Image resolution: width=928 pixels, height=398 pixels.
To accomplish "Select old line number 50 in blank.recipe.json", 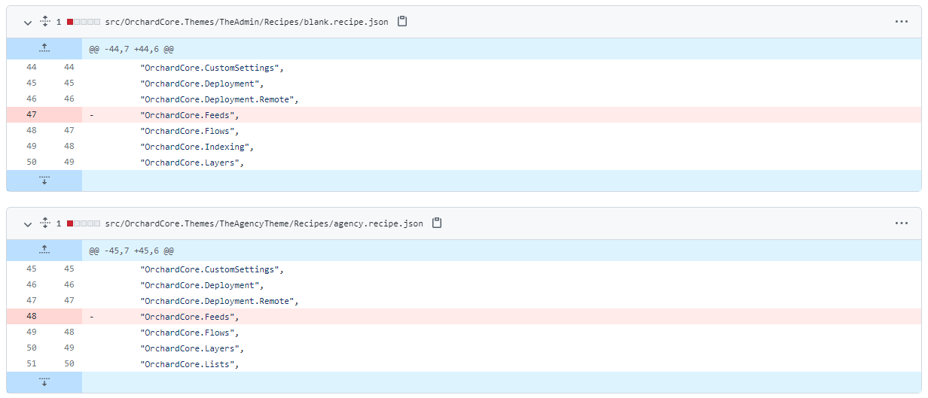I will (31, 163).
